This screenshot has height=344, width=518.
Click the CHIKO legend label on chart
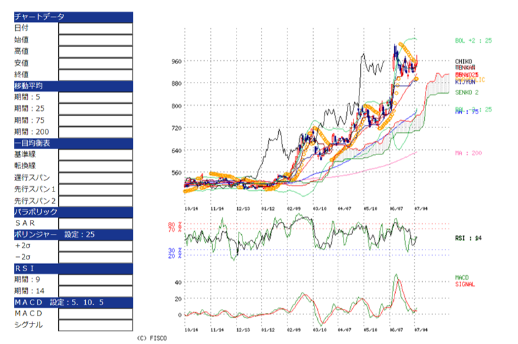(x=465, y=61)
